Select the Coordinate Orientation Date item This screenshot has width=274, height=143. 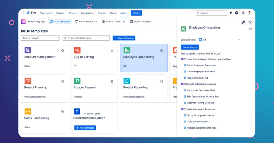pyautogui.click(x=201, y=90)
